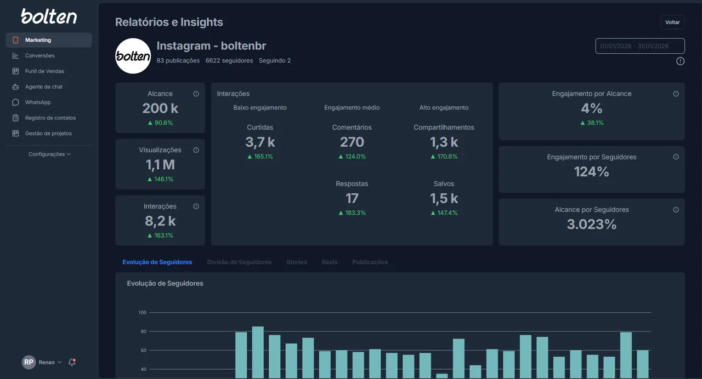
Task: Switch to the Stories tab
Action: (x=297, y=262)
